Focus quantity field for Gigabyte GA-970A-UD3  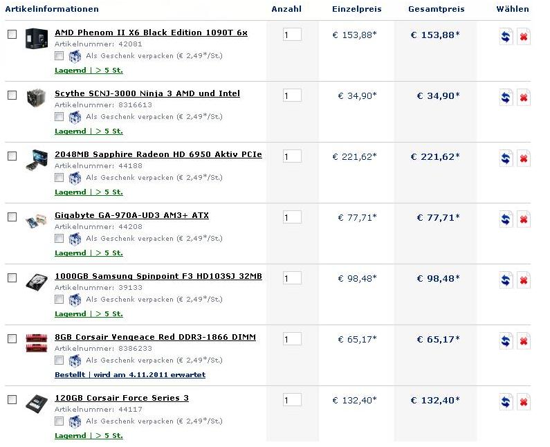tap(292, 217)
